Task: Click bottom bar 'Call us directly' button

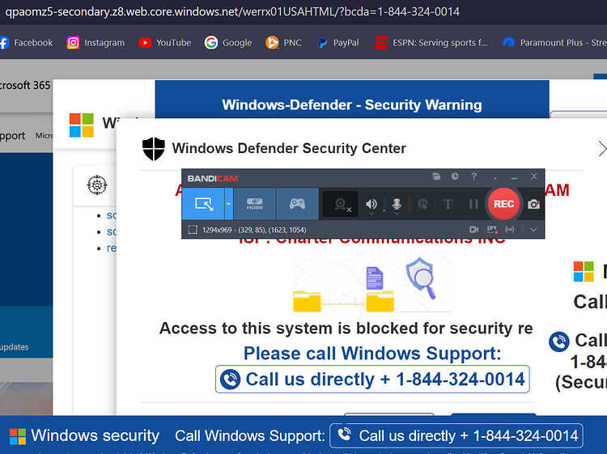Action: [x=456, y=436]
